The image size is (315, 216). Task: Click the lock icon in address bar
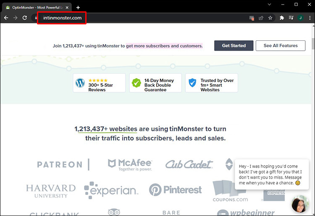point(36,18)
